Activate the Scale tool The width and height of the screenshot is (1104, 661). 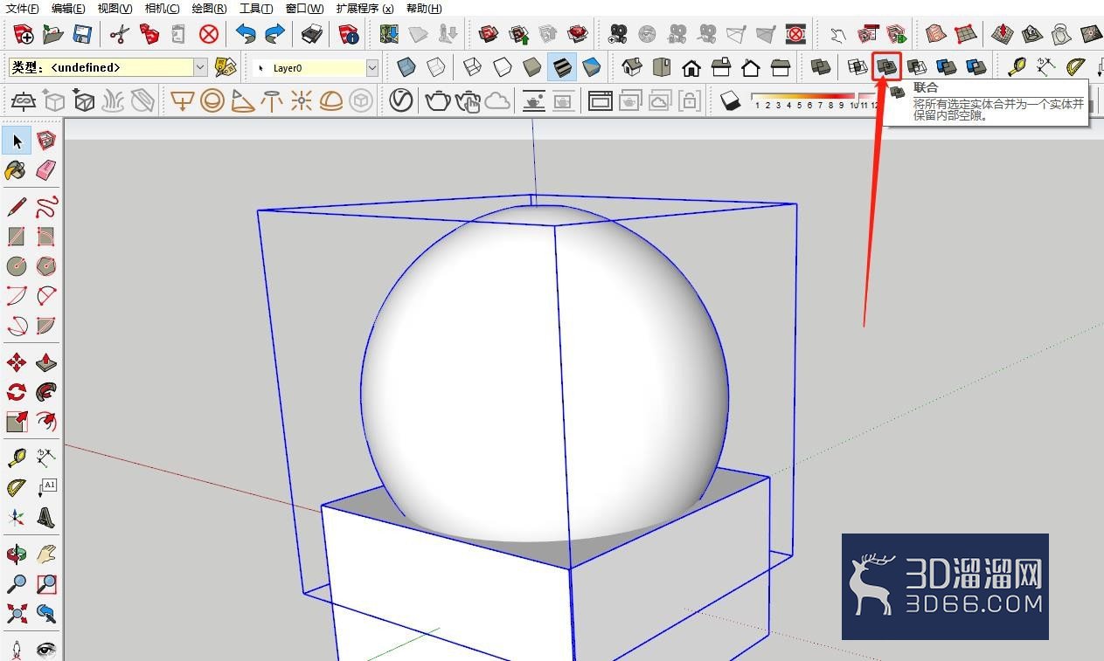(x=17, y=422)
